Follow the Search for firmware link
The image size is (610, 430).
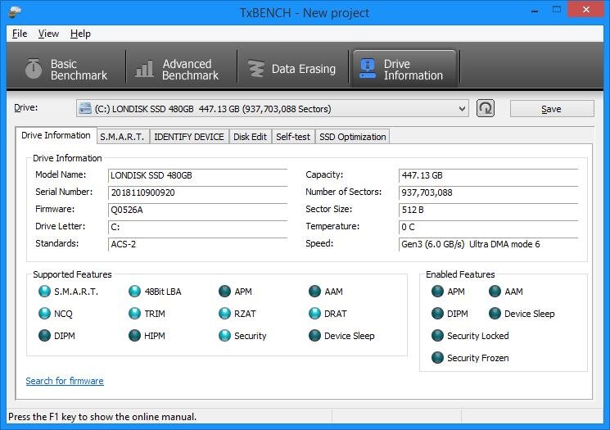click(x=65, y=381)
